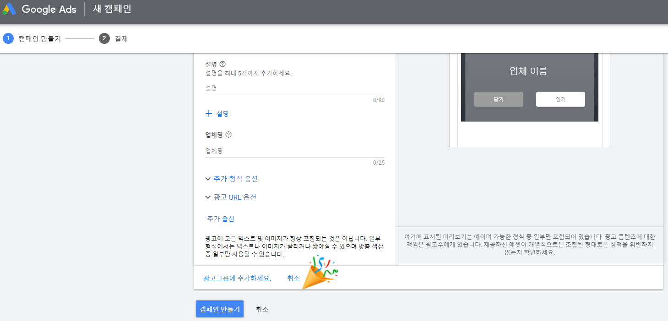Image resolution: width=668 pixels, height=321 pixels.
Task: Click the step 1 circle indicator
Action: [8, 38]
